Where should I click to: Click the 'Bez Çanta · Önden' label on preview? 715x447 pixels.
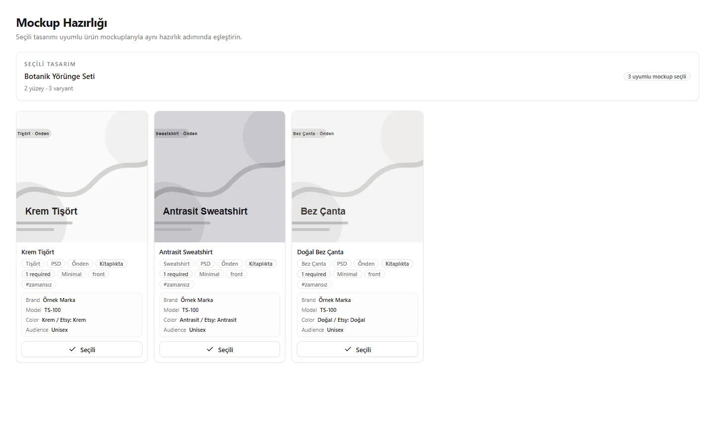pyautogui.click(x=313, y=134)
